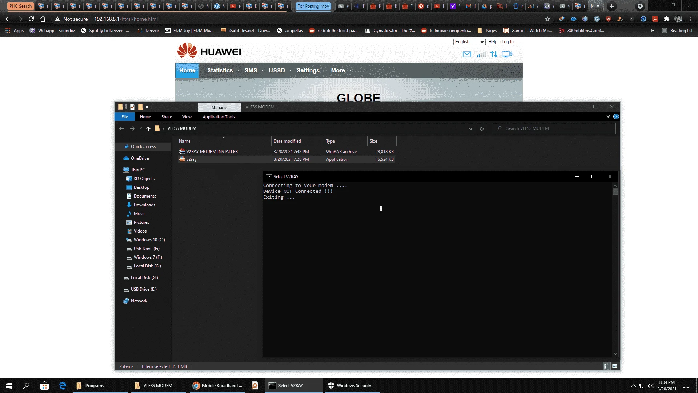This screenshot has height=393, width=698.
Task: Bookmark this page with the star icon
Action: point(547,19)
